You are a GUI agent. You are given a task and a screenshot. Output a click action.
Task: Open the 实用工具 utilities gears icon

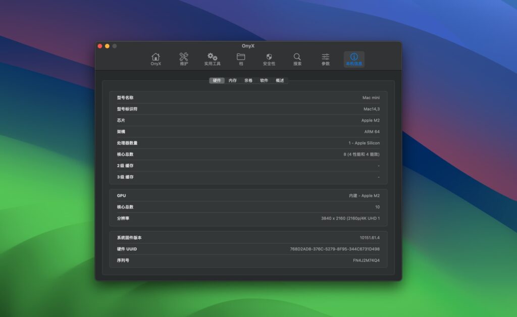coord(212,57)
